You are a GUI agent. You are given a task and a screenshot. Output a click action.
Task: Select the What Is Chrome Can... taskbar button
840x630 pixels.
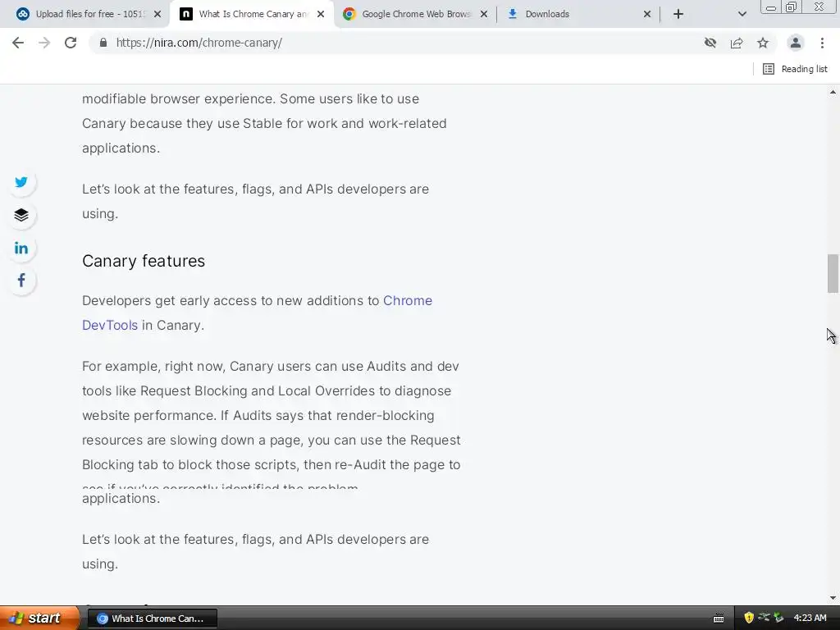tap(152, 619)
